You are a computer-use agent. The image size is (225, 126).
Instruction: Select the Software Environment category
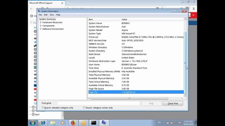53,29
